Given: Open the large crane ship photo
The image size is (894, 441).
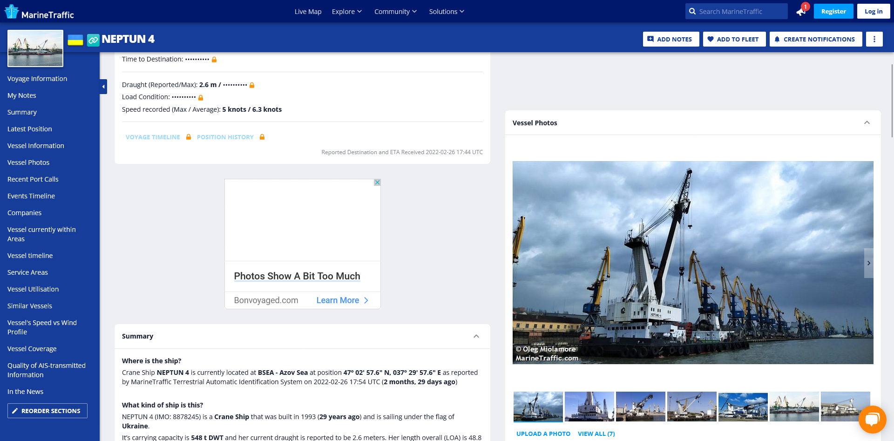Looking at the screenshot, I should (x=693, y=263).
